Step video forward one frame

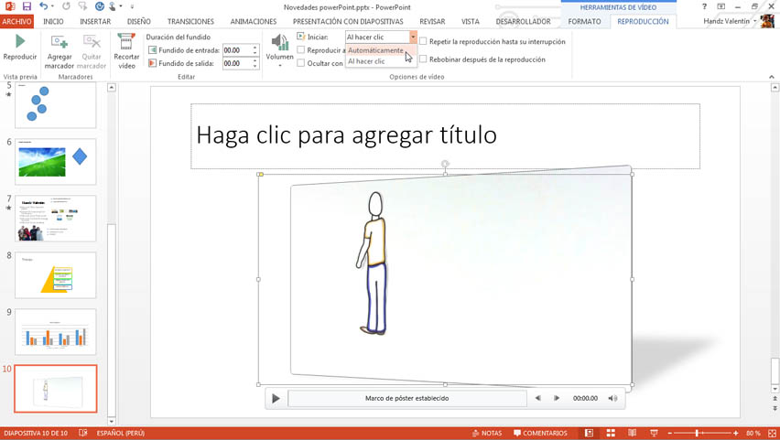point(557,398)
